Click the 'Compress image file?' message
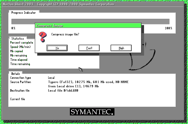 point(65,35)
